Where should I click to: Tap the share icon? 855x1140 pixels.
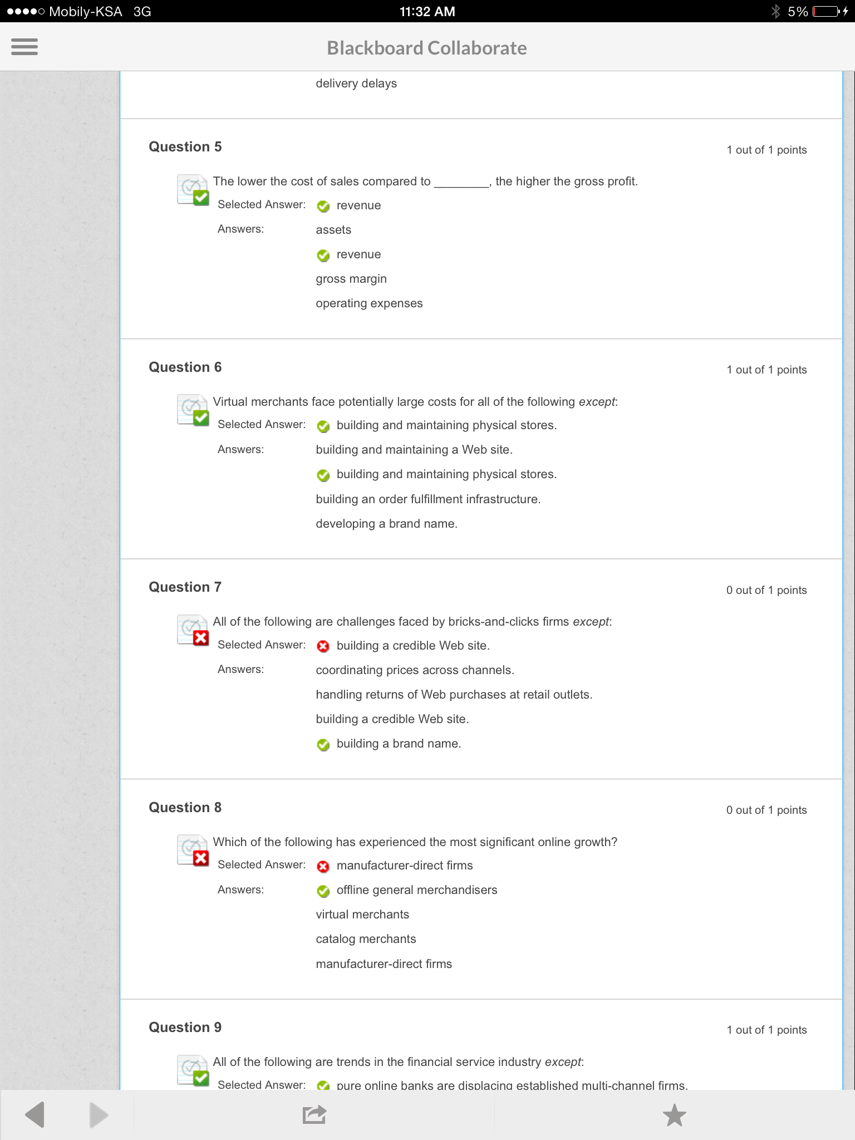[x=314, y=1115]
